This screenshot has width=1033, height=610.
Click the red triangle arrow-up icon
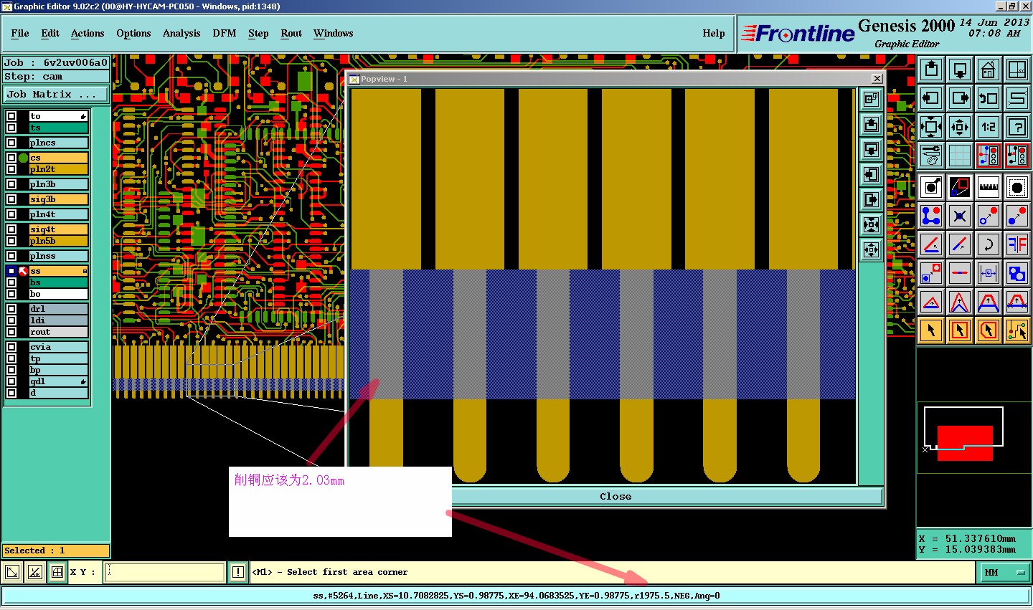pyautogui.click(x=931, y=302)
